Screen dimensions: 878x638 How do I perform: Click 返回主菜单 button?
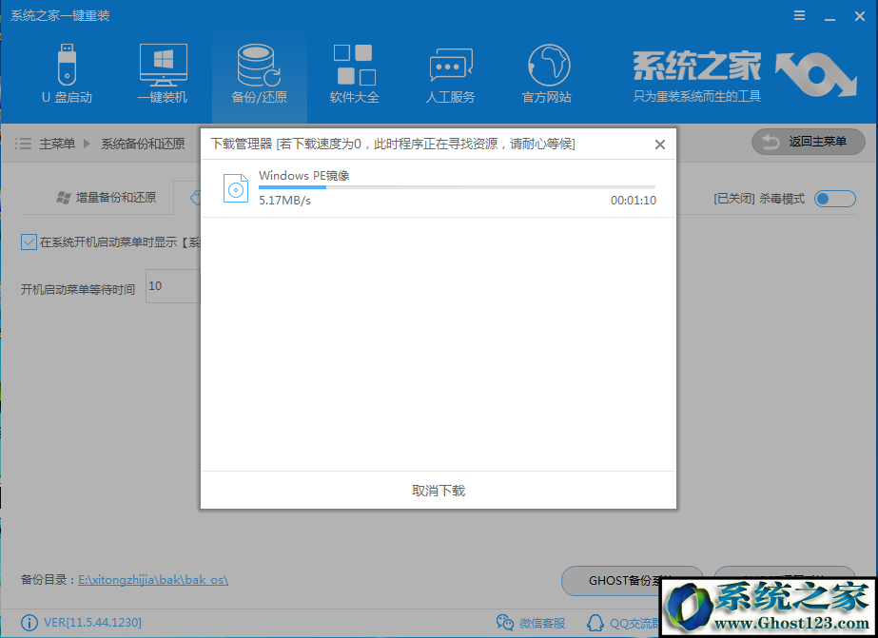coord(809,143)
